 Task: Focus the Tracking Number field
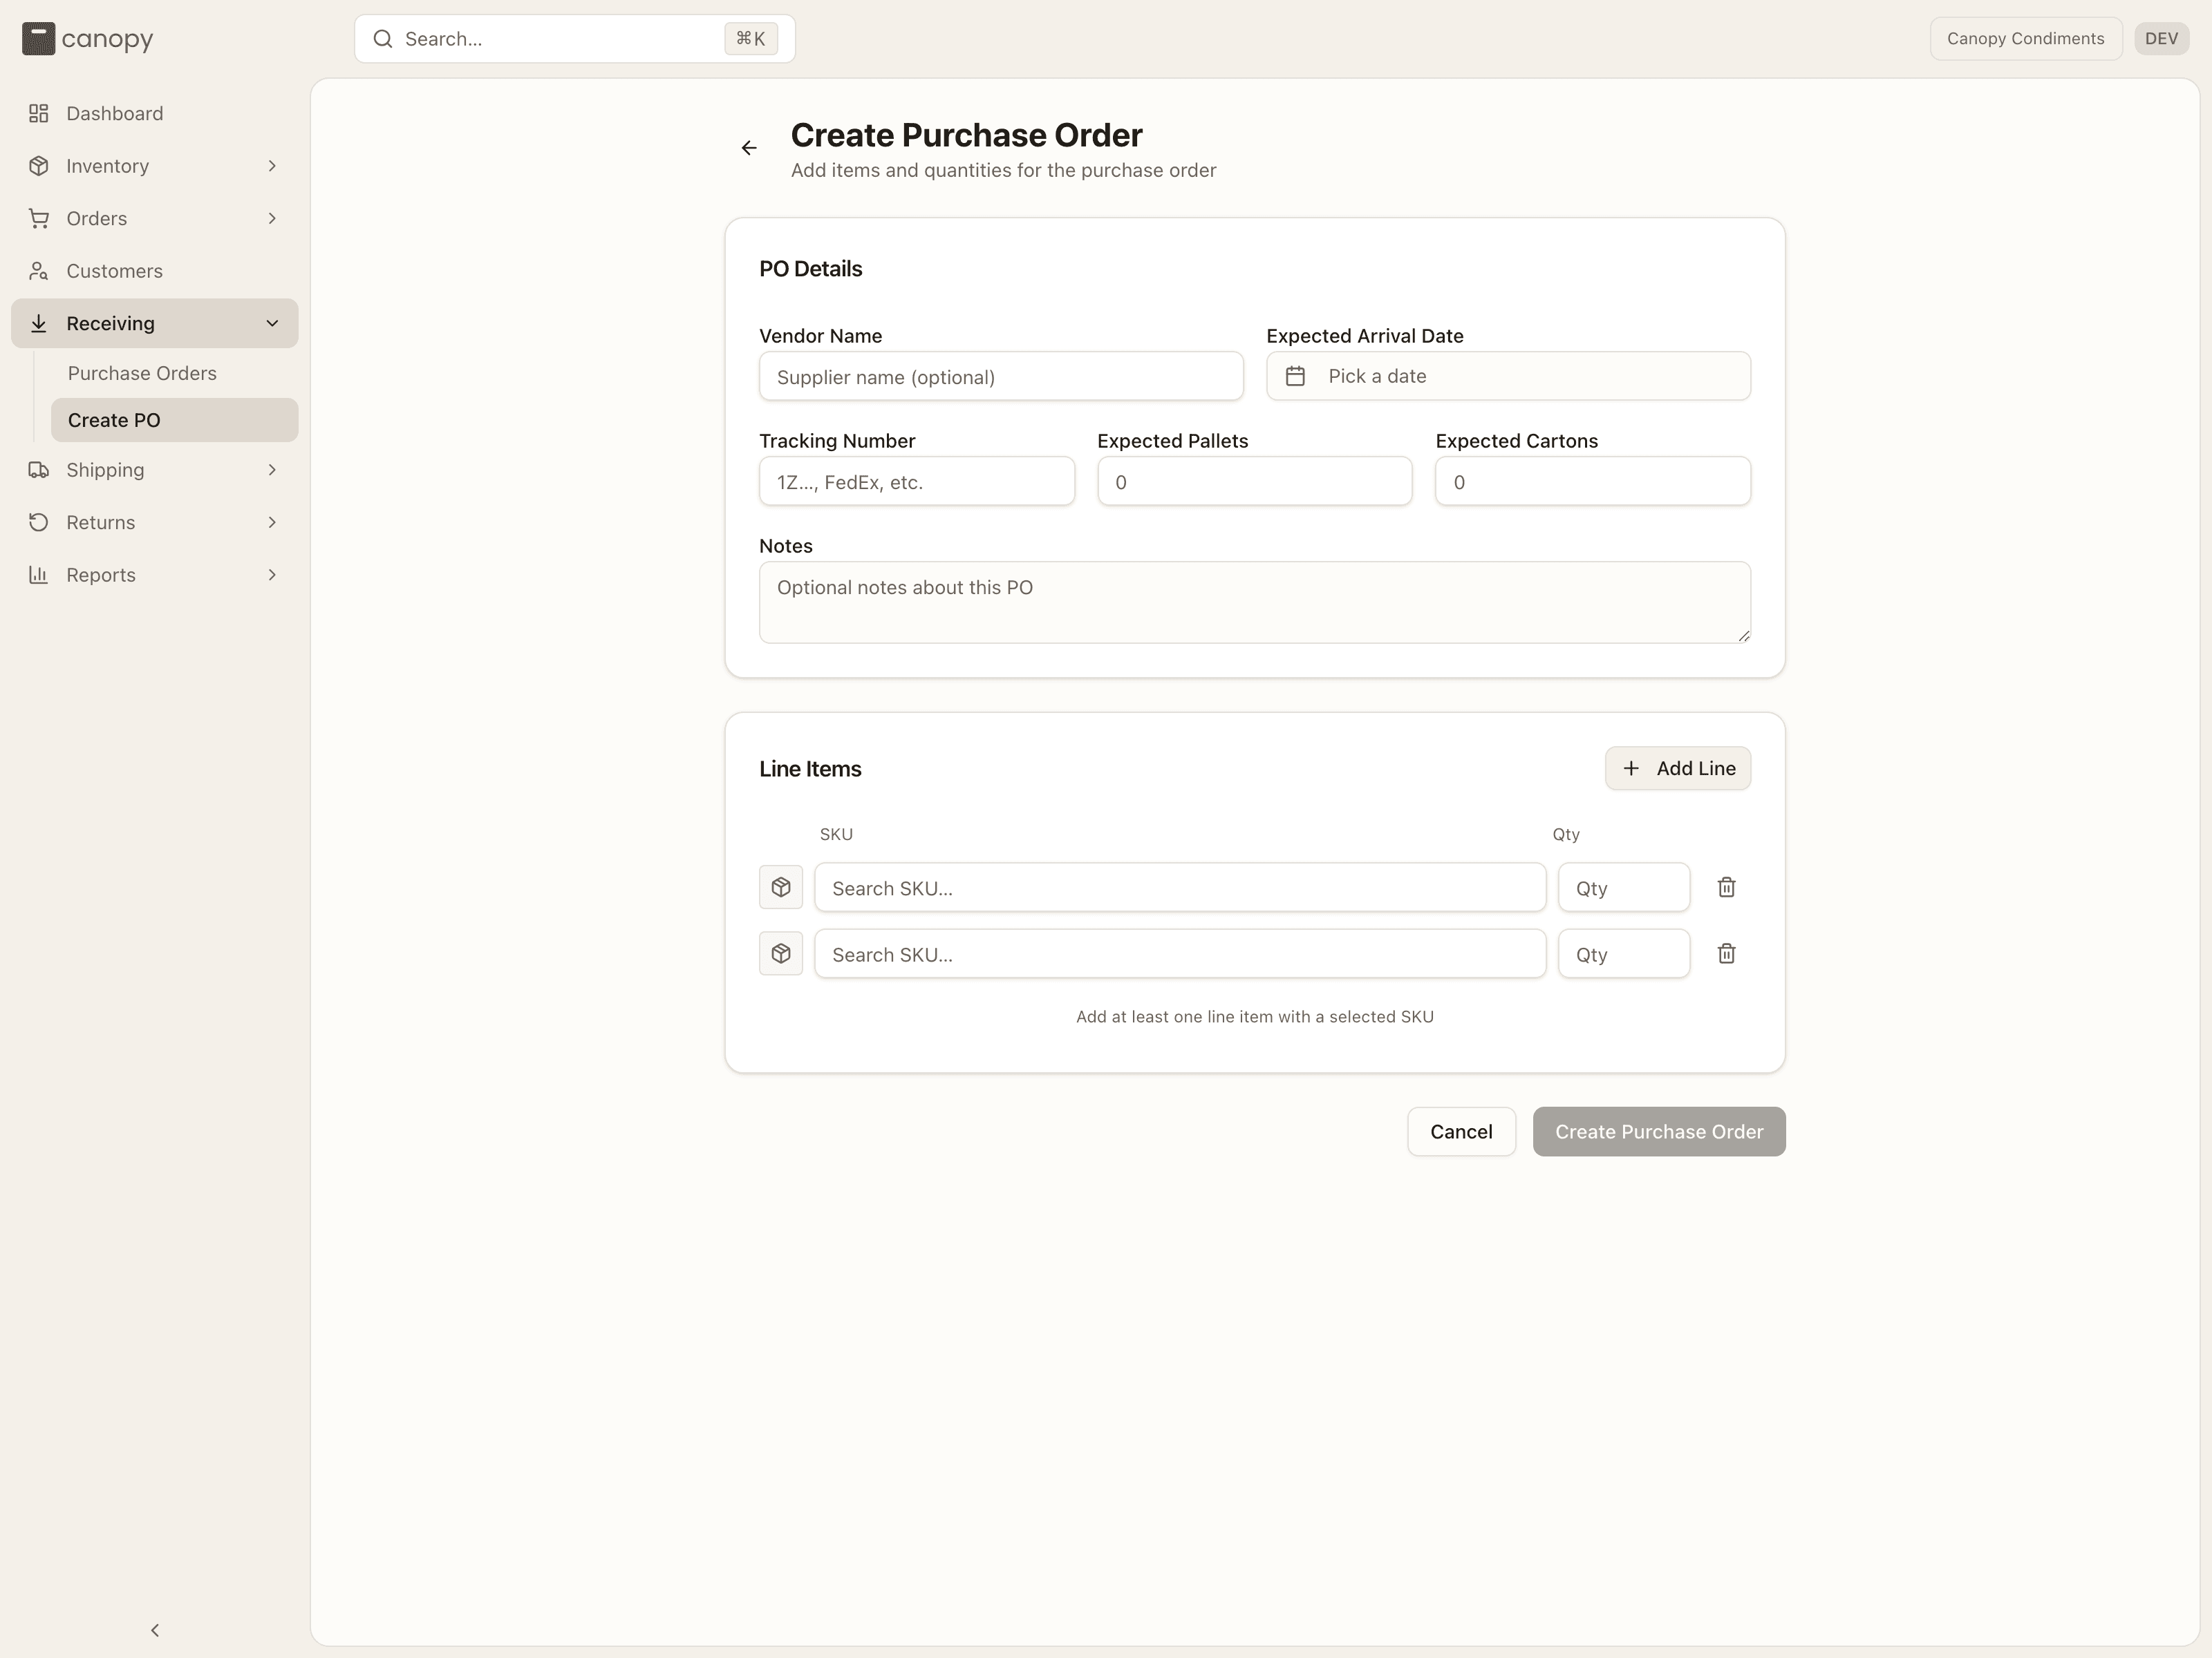click(917, 482)
